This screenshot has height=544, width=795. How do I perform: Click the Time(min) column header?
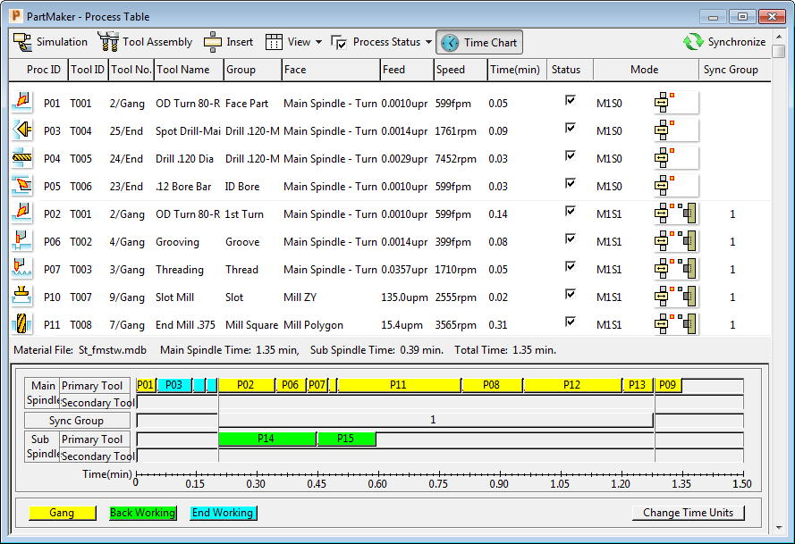(x=517, y=70)
